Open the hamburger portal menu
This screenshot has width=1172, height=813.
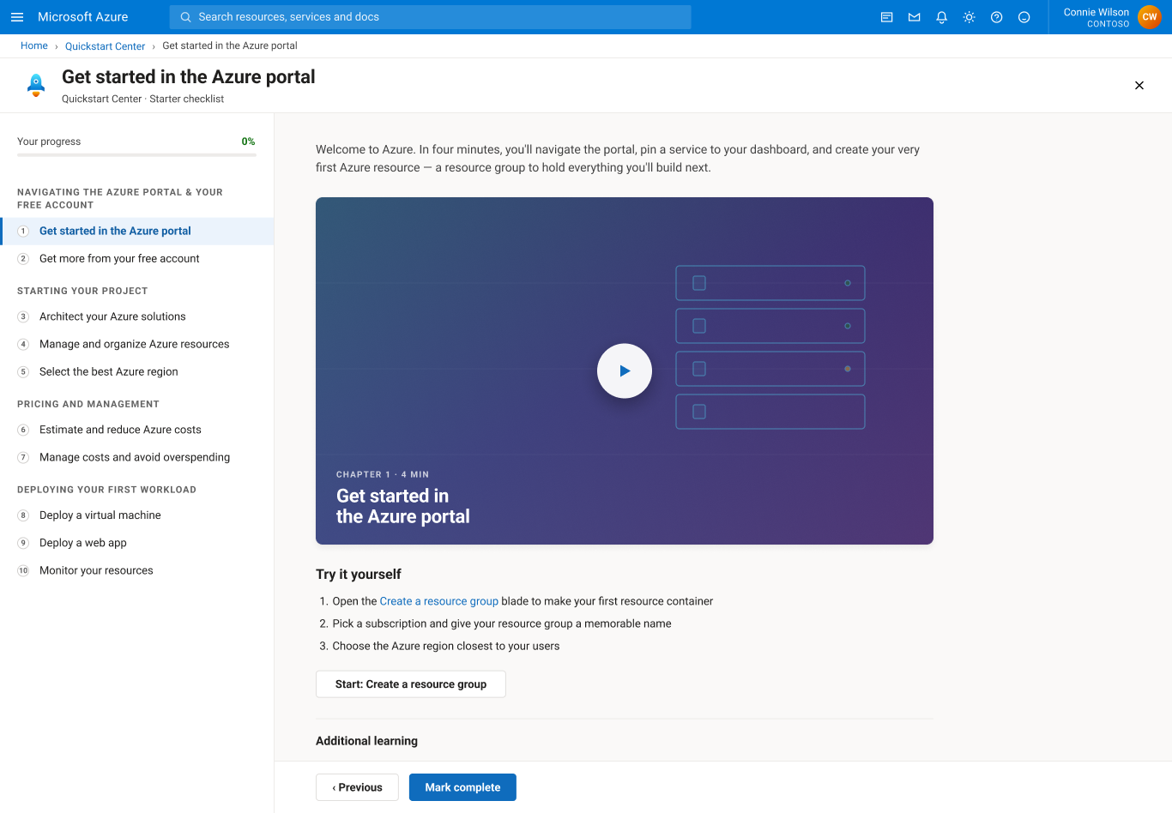tap(17, 17)
